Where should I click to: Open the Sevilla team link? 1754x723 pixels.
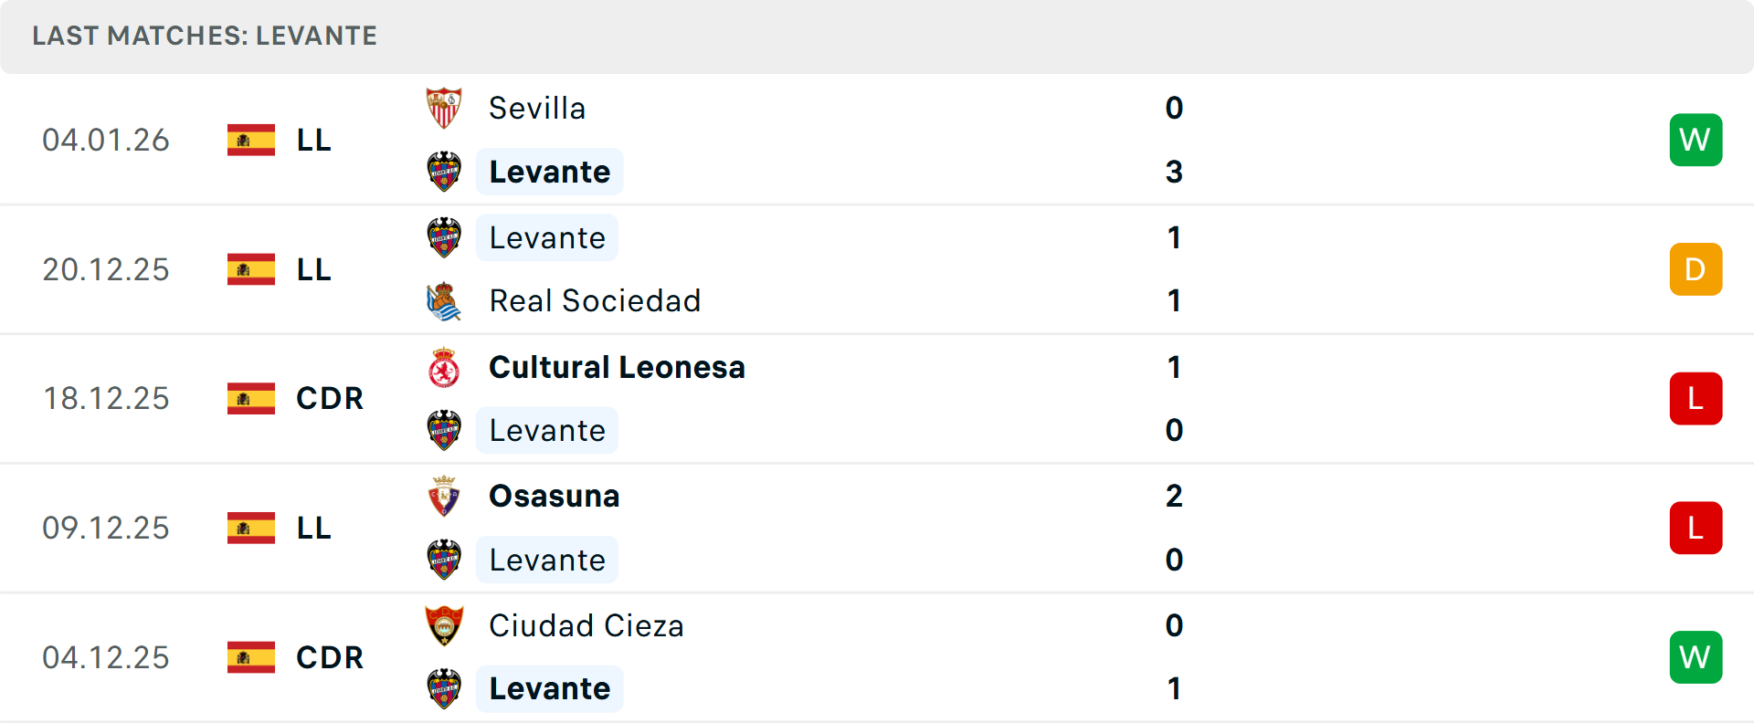[x=537, y=109]
